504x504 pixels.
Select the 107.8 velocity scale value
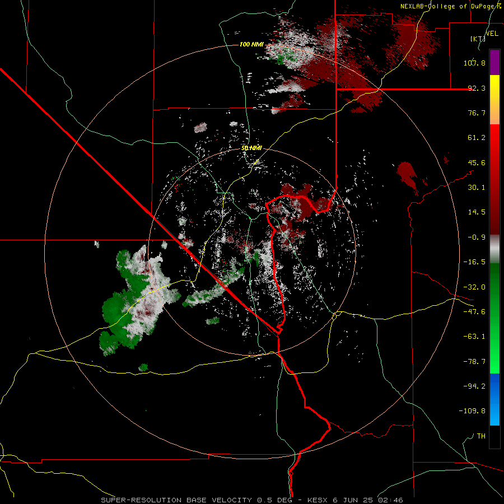point(474,63)
